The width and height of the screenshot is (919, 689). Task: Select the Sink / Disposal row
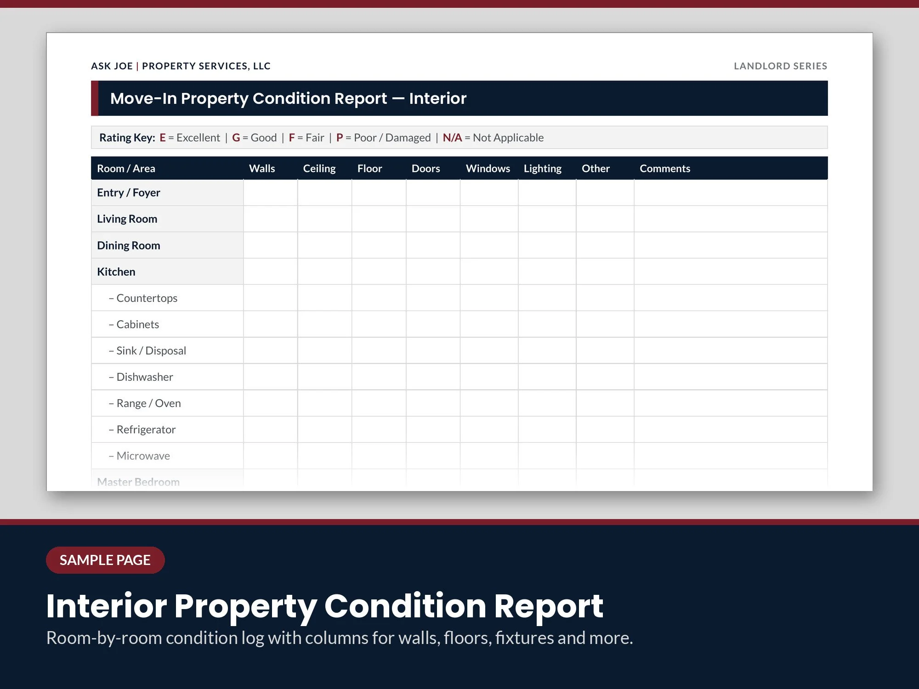click(x=459, y=350)
